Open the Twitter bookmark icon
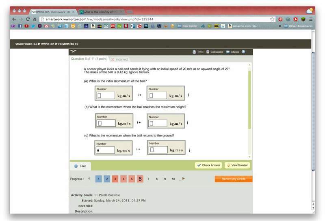Image resolution: width=325 pixels, height=221 pixels. 33,26
